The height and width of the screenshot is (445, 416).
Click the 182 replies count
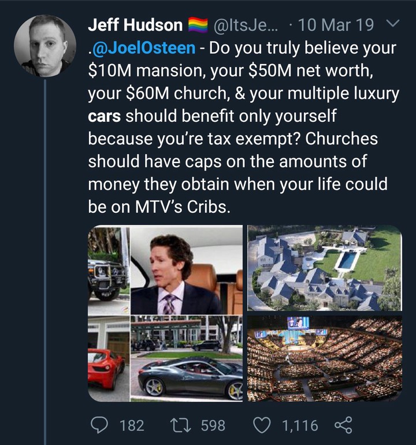tap(131, 426)
